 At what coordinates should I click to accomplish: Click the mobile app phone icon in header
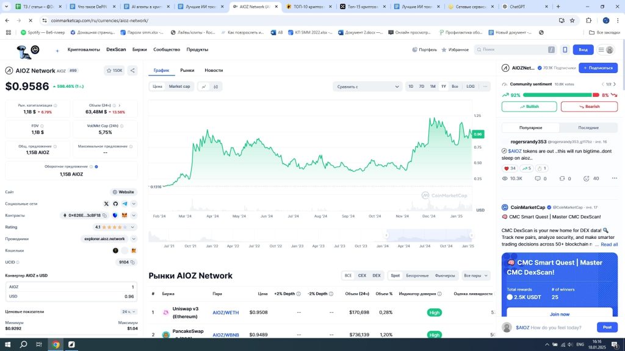tap(565, 50)
